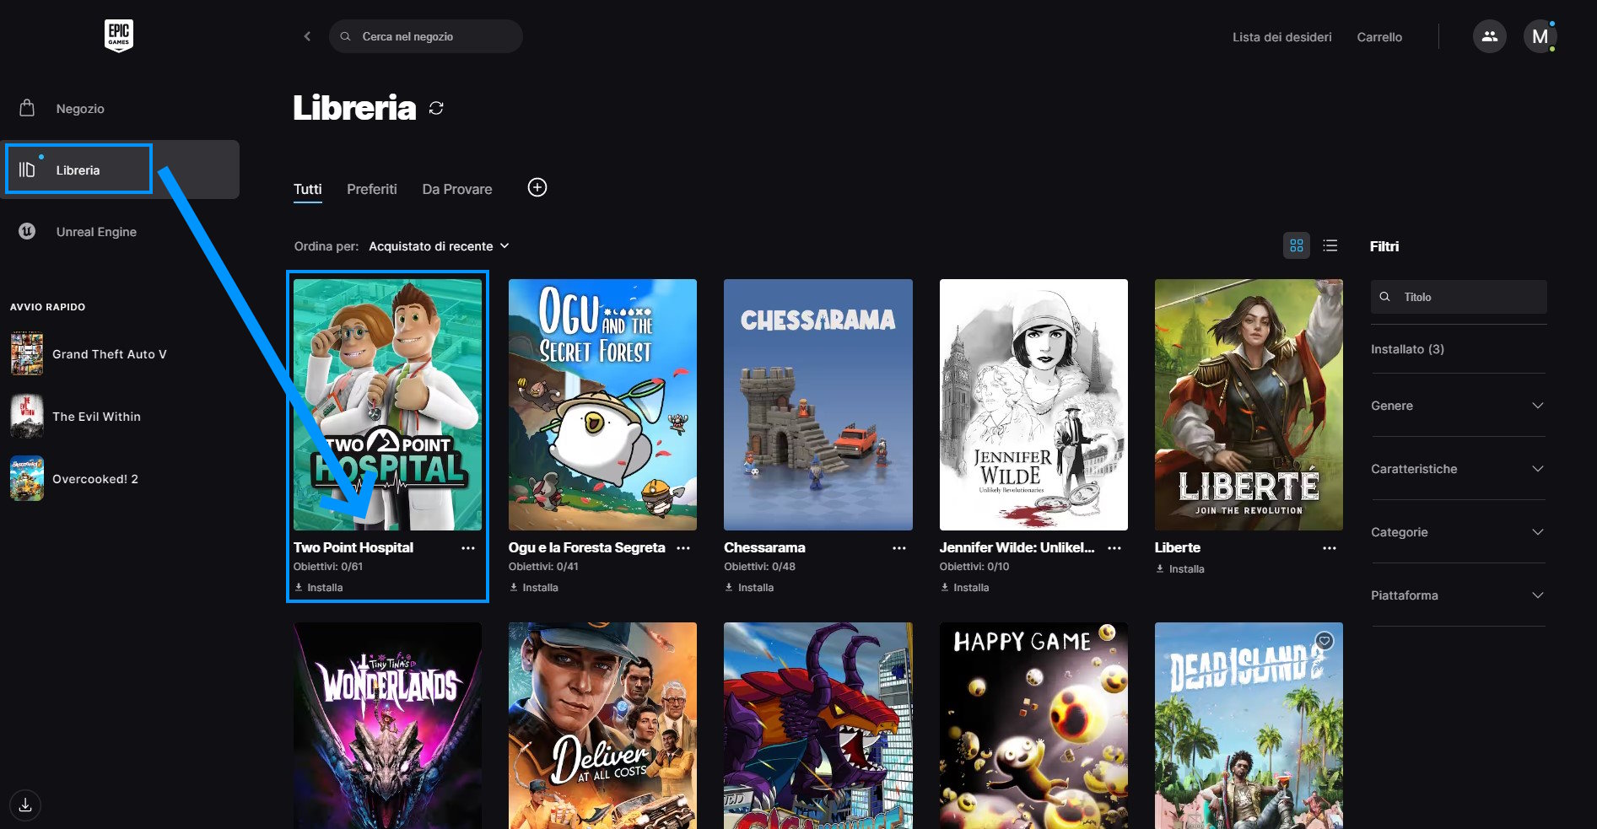Open the Two Point Hospital cover
This screenshot has width=1597, height=829.
click(387, 405)
